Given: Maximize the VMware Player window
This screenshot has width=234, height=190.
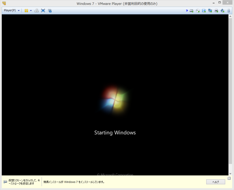Looking at the screenshot, I should [220, 3].
